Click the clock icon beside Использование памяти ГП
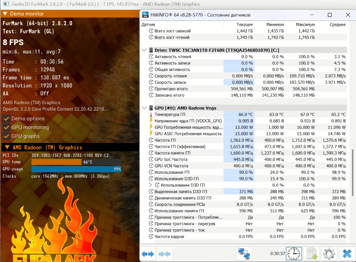 click(151, 211)
